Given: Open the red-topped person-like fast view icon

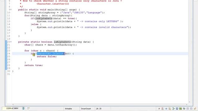Looking at the screenshot, I should point(162,109).
